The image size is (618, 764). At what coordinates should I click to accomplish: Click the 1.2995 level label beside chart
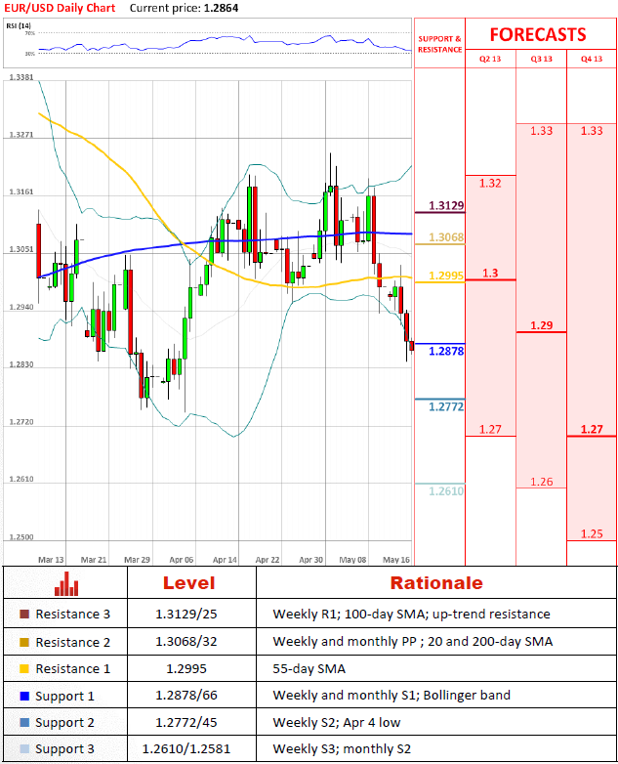pos(446,276)
